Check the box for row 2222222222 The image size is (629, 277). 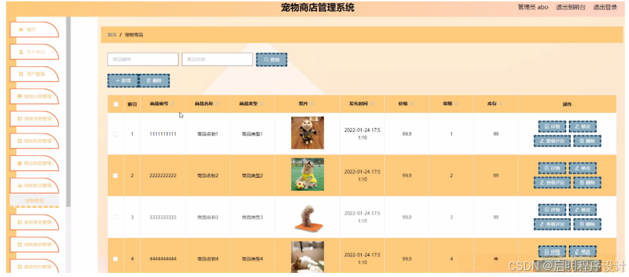point(116,176)
